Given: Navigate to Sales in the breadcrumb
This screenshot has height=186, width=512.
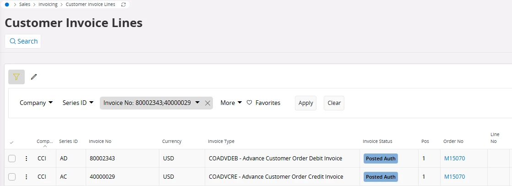Looking at the screenshot, I should (25, 5).
